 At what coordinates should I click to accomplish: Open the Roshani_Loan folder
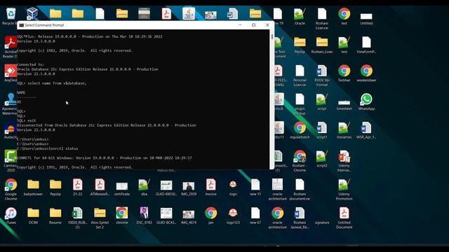point(322,45)
